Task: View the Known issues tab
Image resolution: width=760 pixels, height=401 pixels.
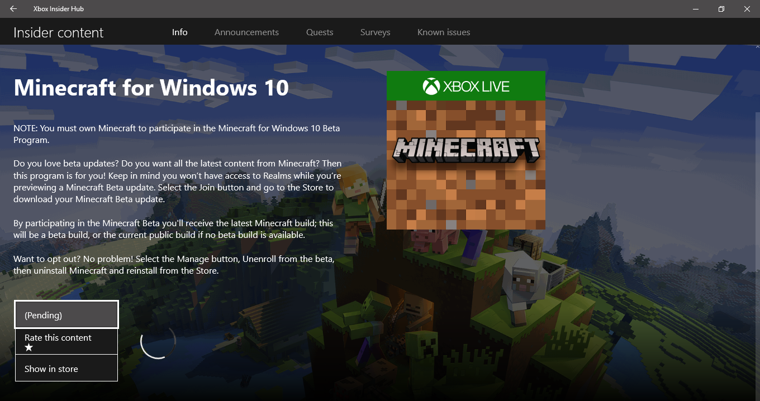Action: coord(444,32)
